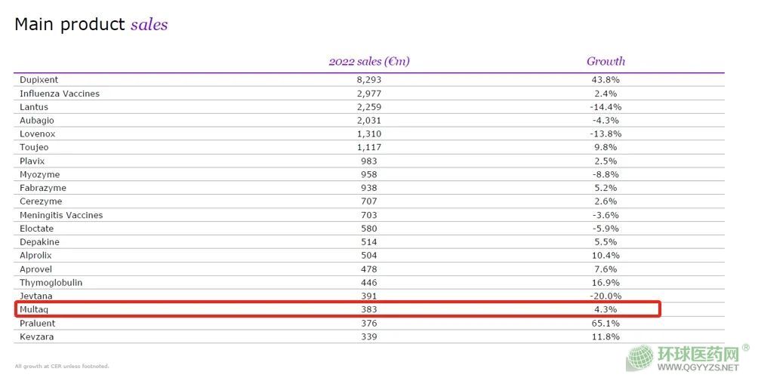758x384 pixels.
Task: Click the Main product sales title
Action: click(91, 24)
